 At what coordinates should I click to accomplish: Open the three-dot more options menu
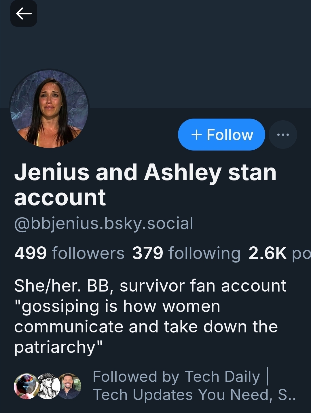pyautogui.click(x=282, y=134)
